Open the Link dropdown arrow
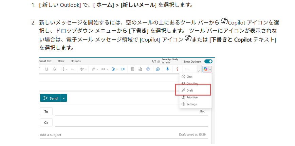 pyautogui.click(x=107, y=69)
